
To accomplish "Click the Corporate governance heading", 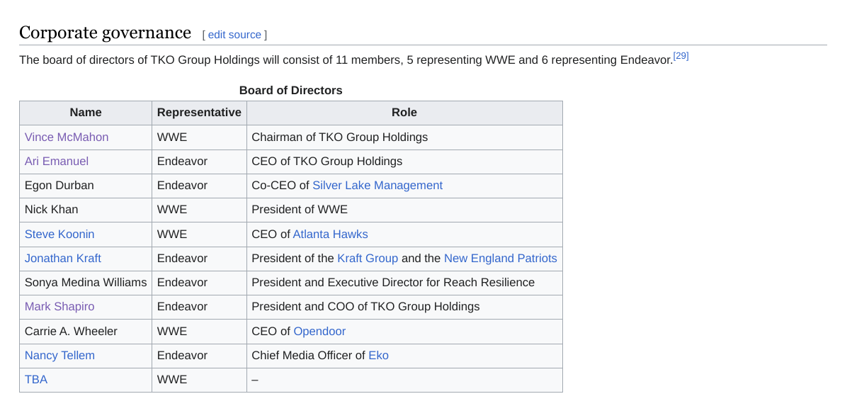I will tap(105, 33).
